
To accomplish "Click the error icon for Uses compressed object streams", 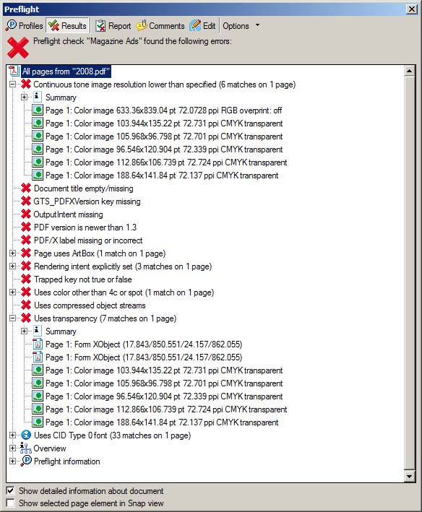I will click(x=26, y=305).
